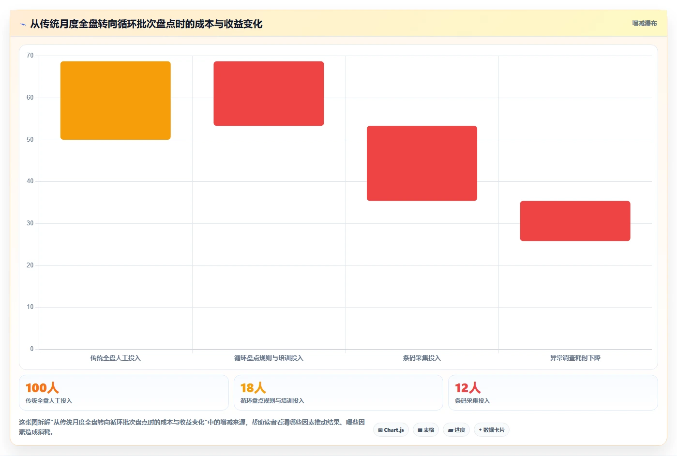
Task: Select the red 条码采集投入 bar
Action: point(422,163)
